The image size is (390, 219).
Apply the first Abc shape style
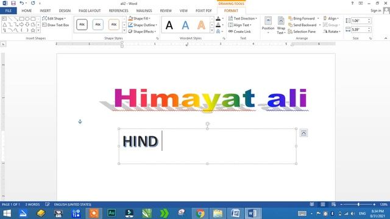tap(82, 24)
